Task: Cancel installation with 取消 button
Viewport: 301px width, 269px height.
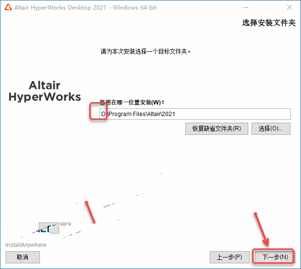Action: pyautogui.click(x=23, y=257)
